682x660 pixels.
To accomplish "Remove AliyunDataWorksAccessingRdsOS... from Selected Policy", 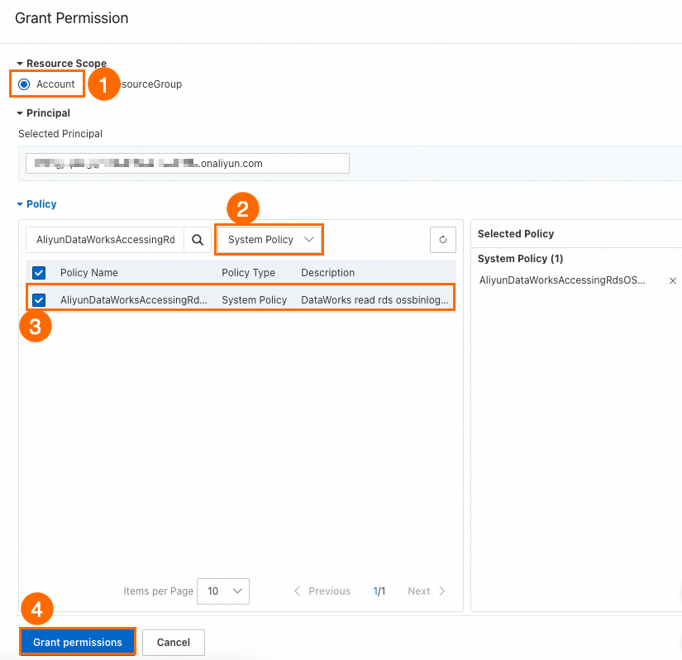I will coord(672,280).
